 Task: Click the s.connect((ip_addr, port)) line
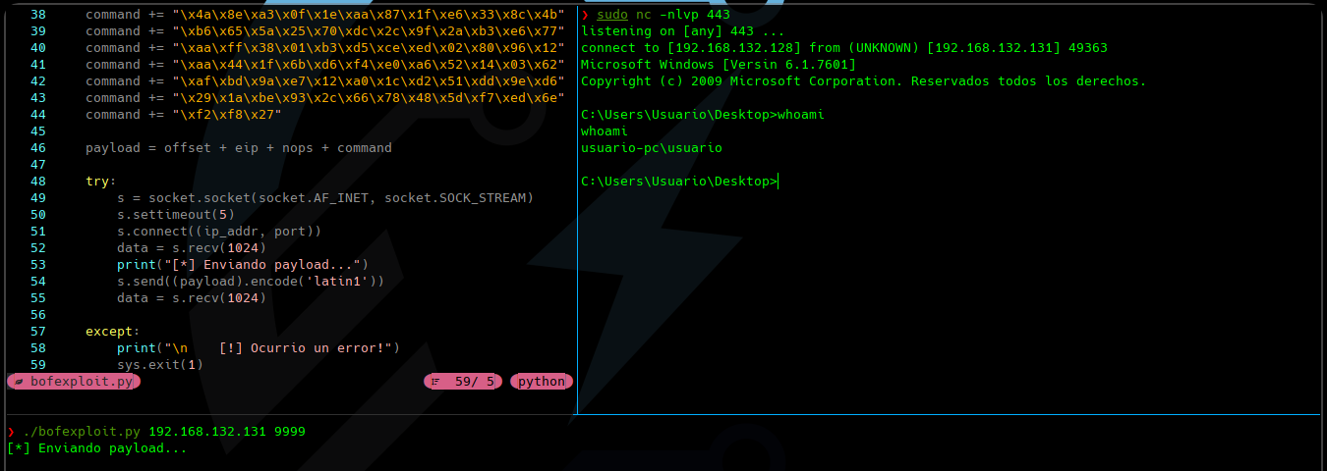tap(219, 232)
